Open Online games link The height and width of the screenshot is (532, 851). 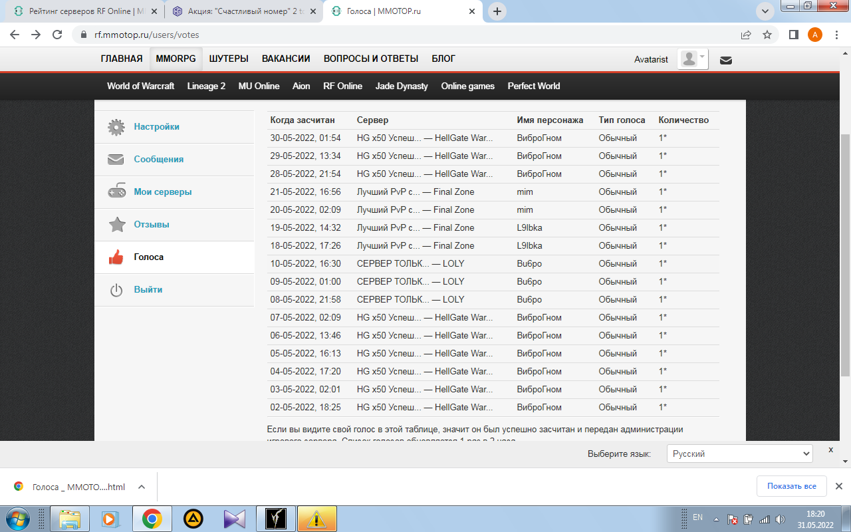[x=467, y=86]
